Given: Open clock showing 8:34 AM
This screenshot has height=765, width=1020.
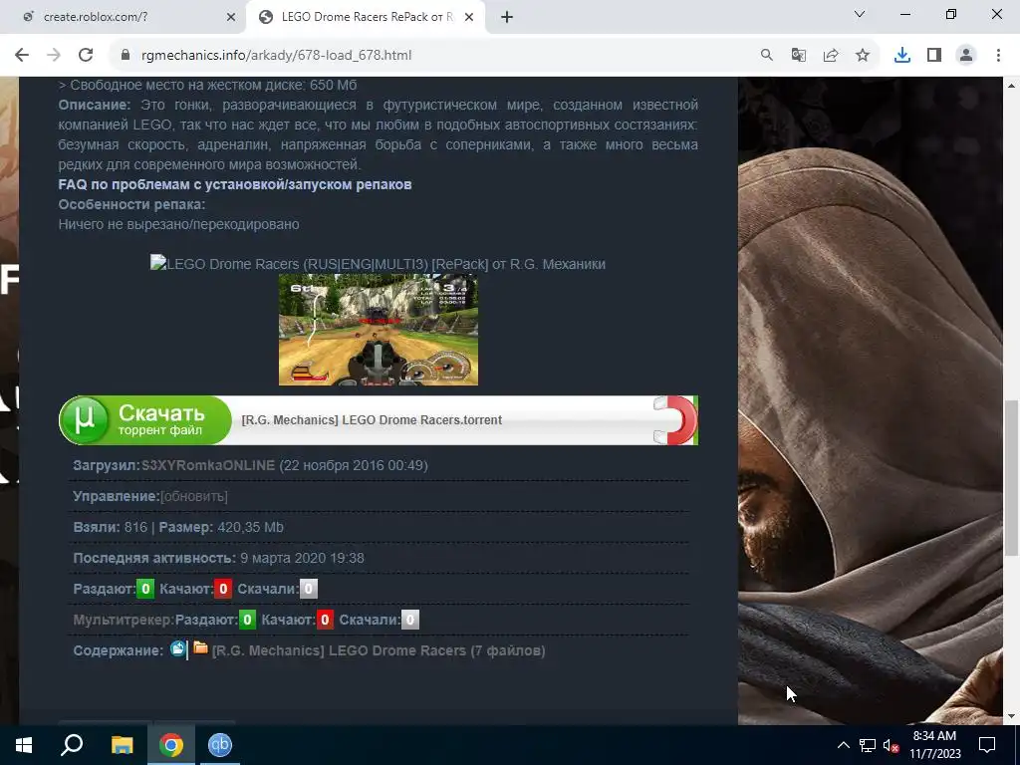Looking at the screenshot, I should [x=934, y=745].
